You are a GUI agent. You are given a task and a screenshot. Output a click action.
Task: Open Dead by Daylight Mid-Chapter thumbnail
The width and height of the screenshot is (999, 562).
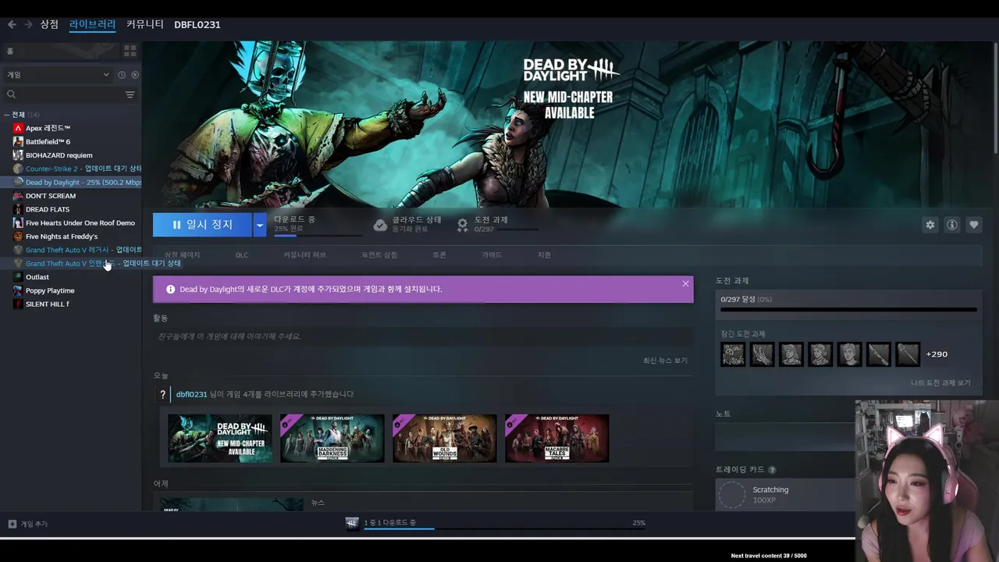pyautogui.click(x=220, y=438)
